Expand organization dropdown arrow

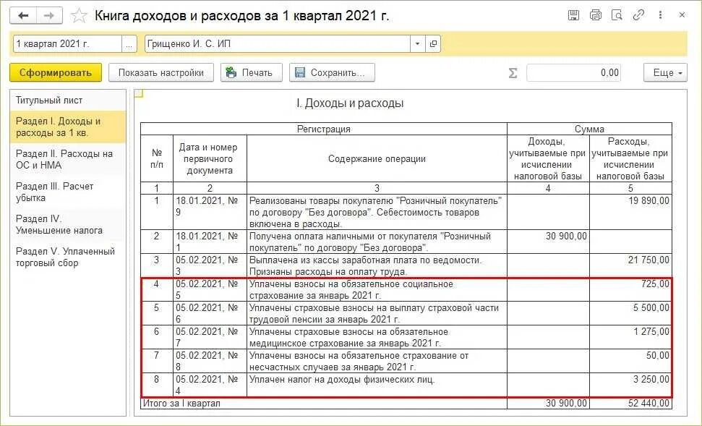418,44
